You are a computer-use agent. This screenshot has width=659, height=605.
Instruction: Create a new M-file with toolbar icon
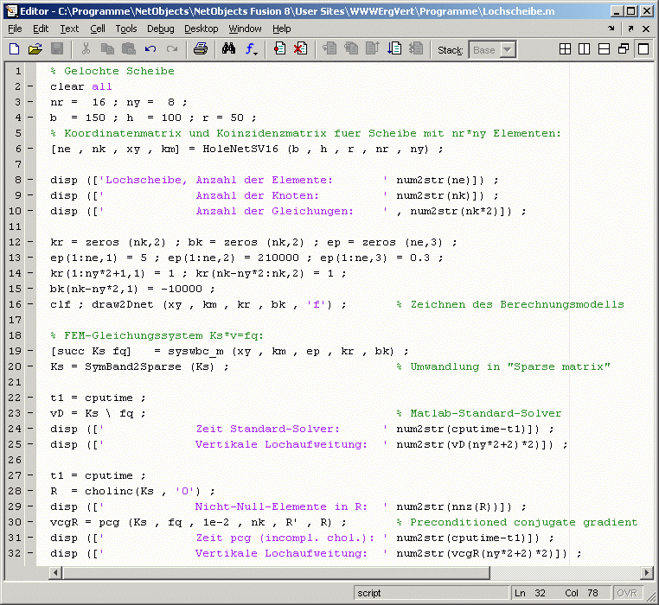[14, 49]
